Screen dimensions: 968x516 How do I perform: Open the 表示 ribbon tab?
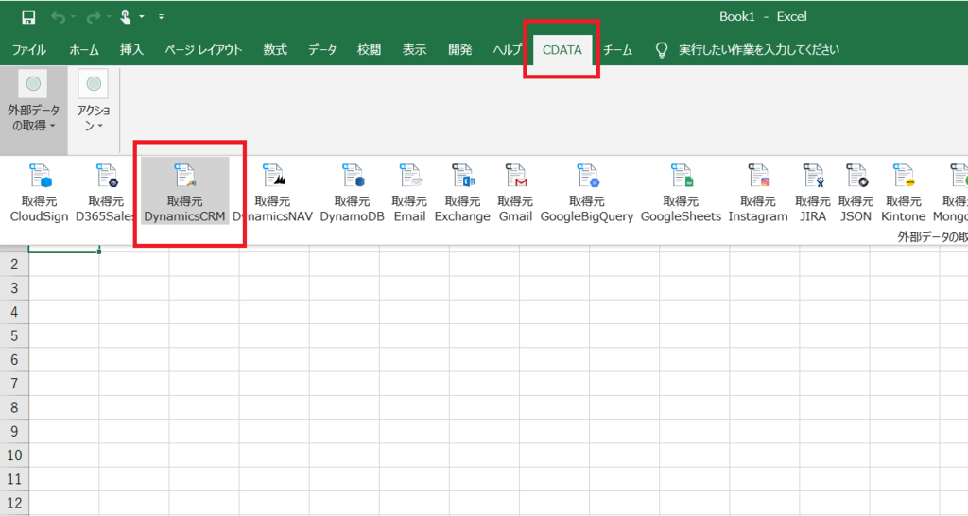(415, 50)
